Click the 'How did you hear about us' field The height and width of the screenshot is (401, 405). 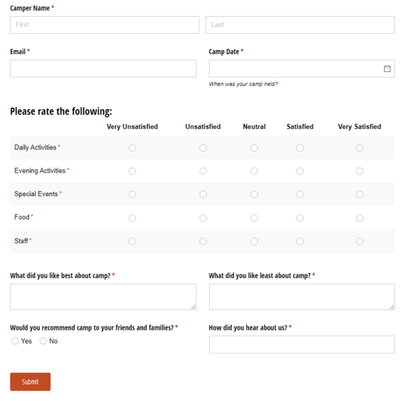(302, 344)
